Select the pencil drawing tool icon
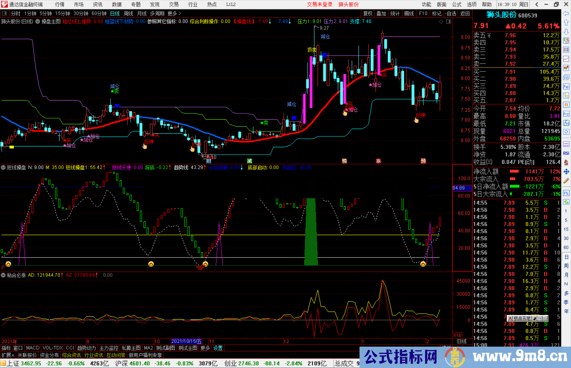Image resolution: width=571 pixels, height=368 pixels. coord(566,181)
